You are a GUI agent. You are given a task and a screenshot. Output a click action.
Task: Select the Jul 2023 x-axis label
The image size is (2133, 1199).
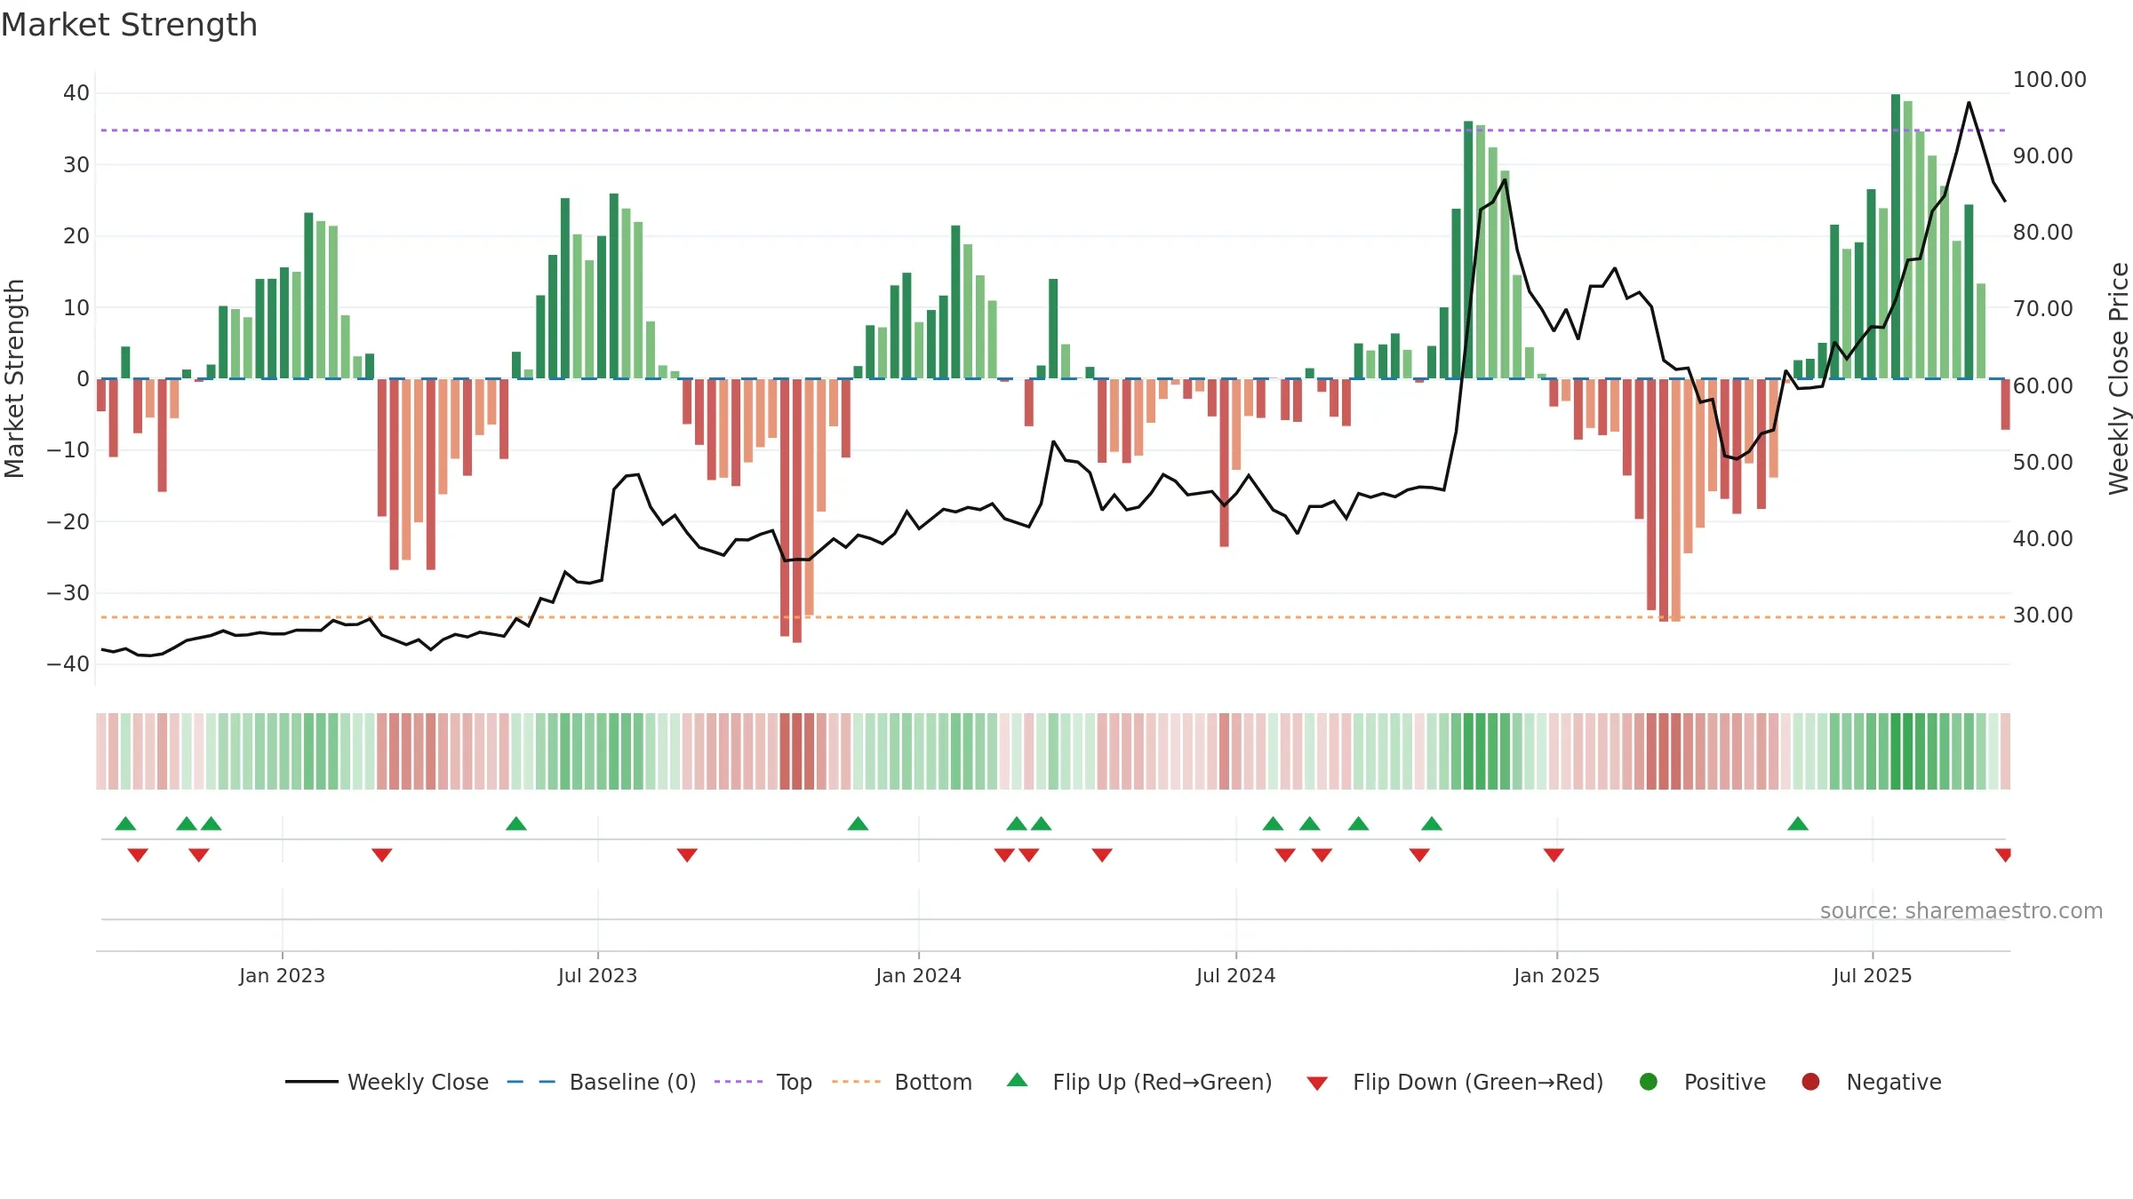(597, 975)
